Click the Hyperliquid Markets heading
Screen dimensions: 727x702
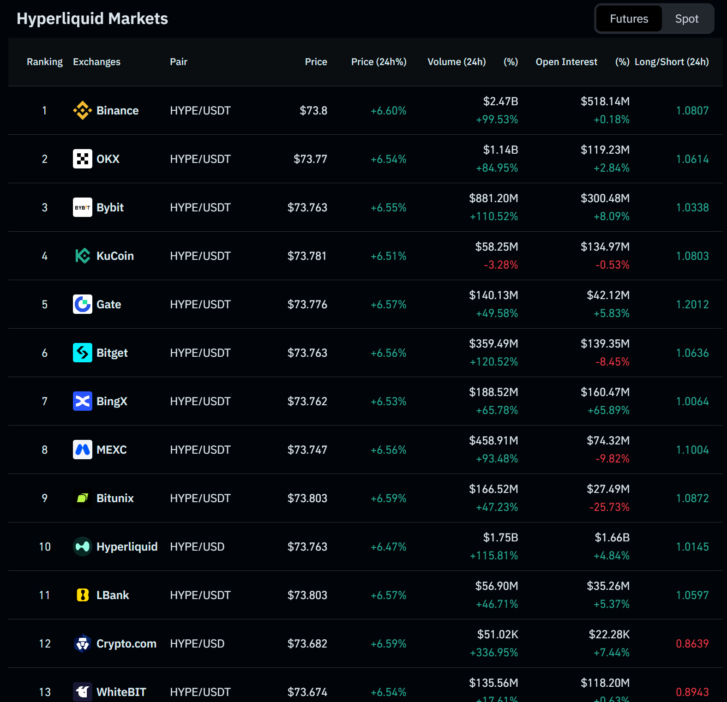[x=92, y=18]
